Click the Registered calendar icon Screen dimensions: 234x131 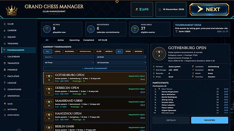point(91,29)
